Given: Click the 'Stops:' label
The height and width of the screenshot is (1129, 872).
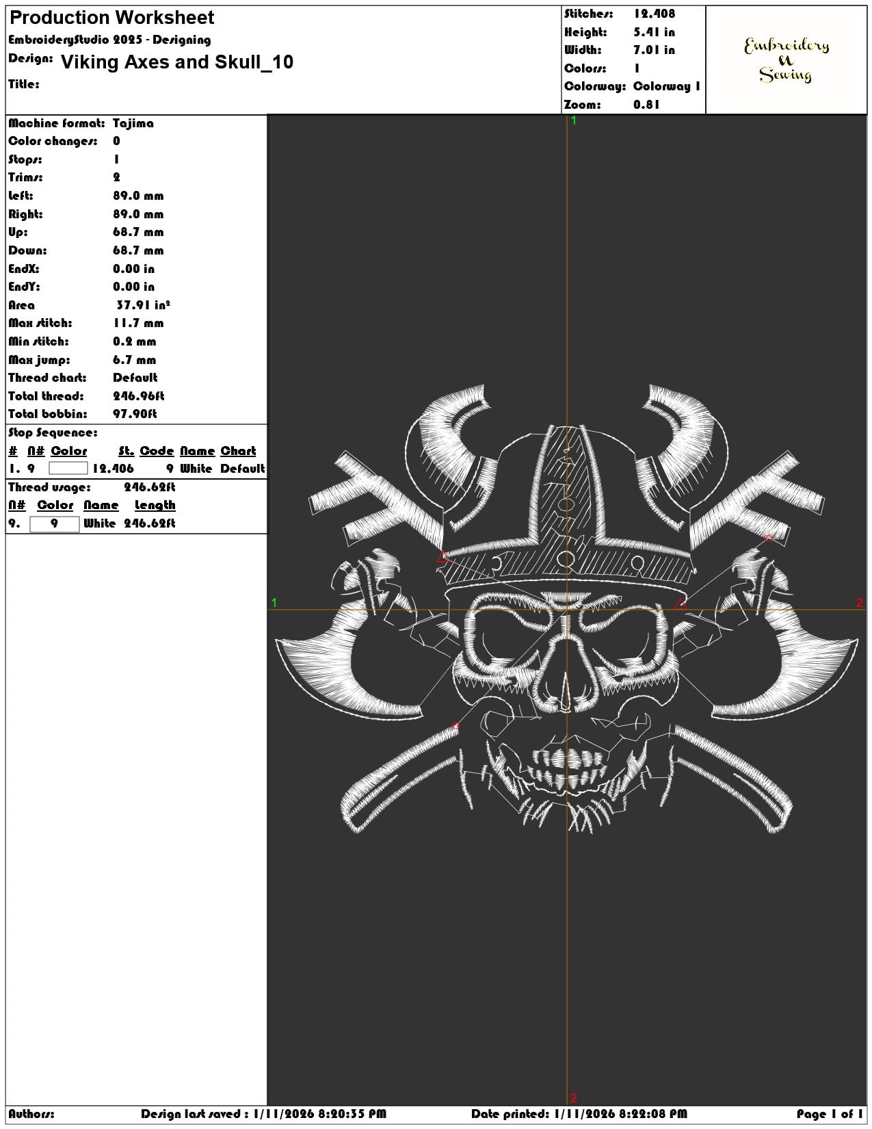Looking at the screenshot, I should click(x=25, y=159).
